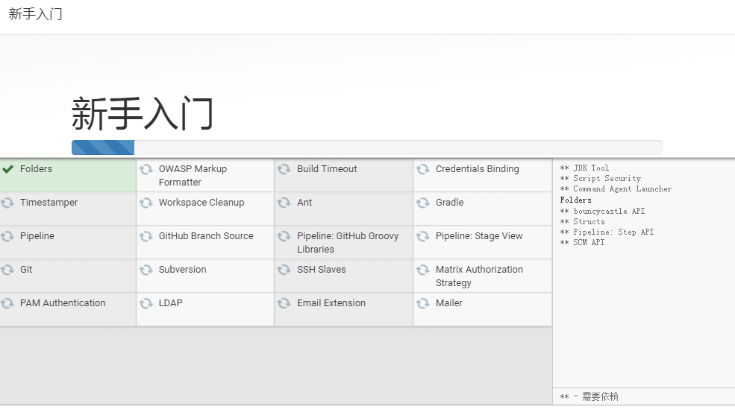Click the pending sync icon beside PAM Authentication
This screenshot has height=412, width=735.
pos(7,303)
